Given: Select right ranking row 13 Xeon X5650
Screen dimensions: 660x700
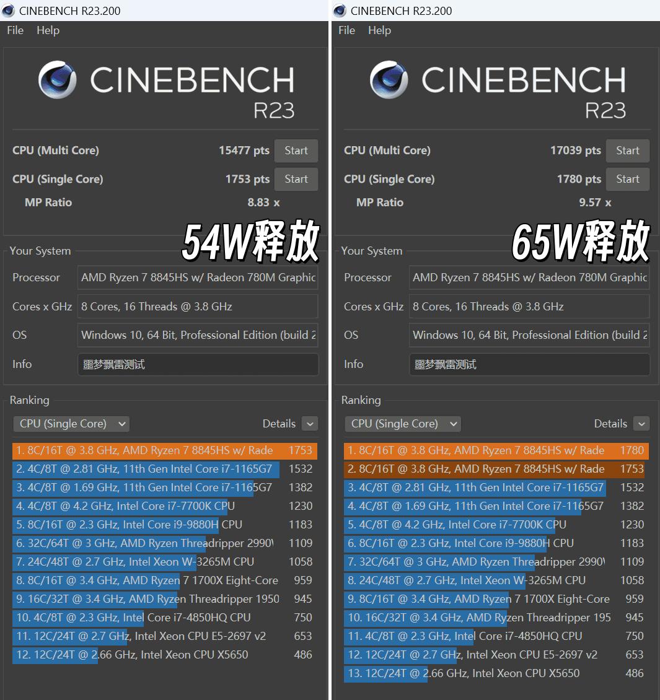Looking at the screenshot, I should pyautogui.click(x=496, y=673).
